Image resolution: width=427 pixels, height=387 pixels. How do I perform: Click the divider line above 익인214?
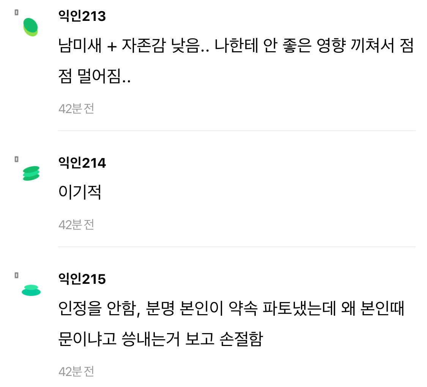coord(236,131)
